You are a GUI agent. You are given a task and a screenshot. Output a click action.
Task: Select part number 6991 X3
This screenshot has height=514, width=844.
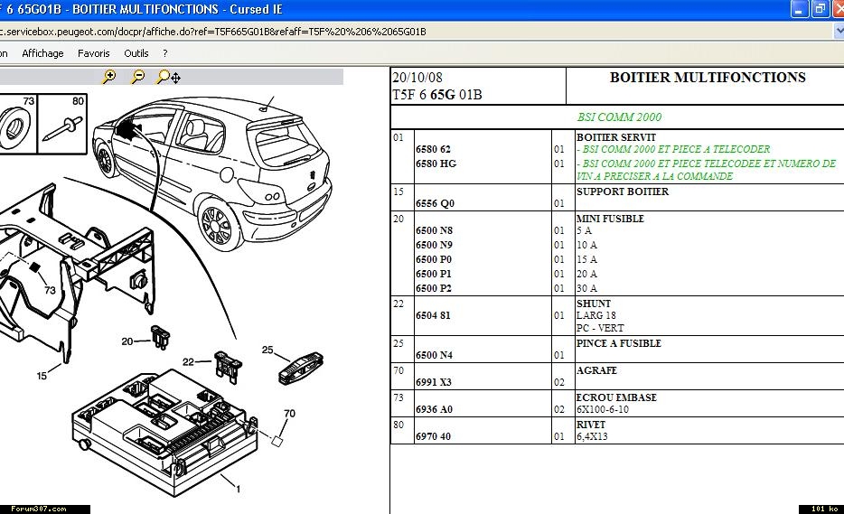434,382
